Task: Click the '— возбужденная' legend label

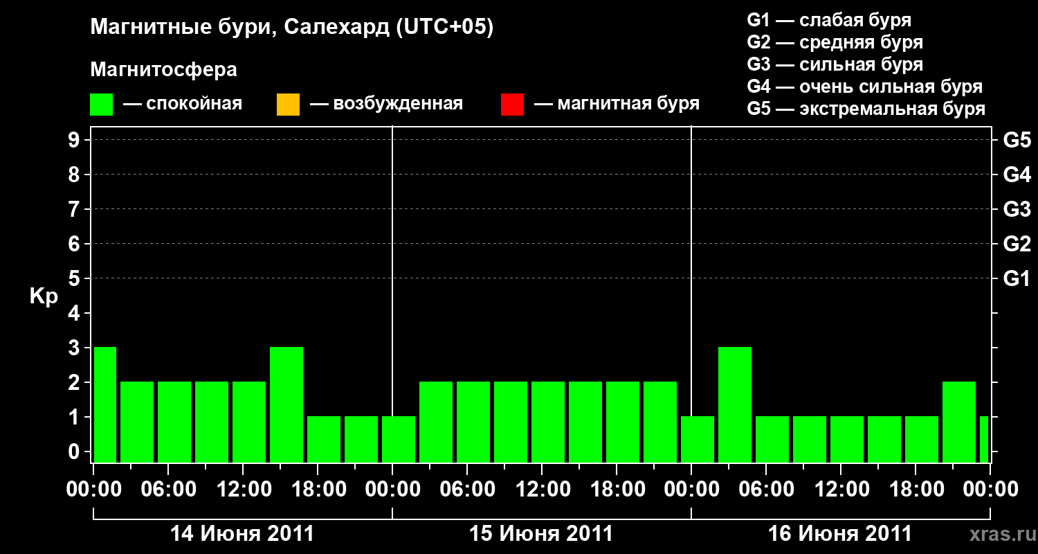Action: click(386, 105)
